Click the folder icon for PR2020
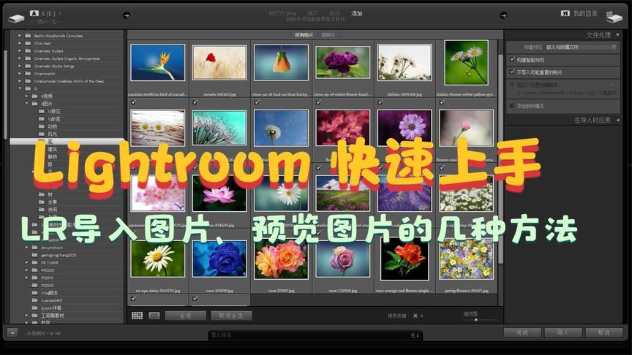Image resolution: width=632 pixels, height=355 pixels. tap(34, 270)
